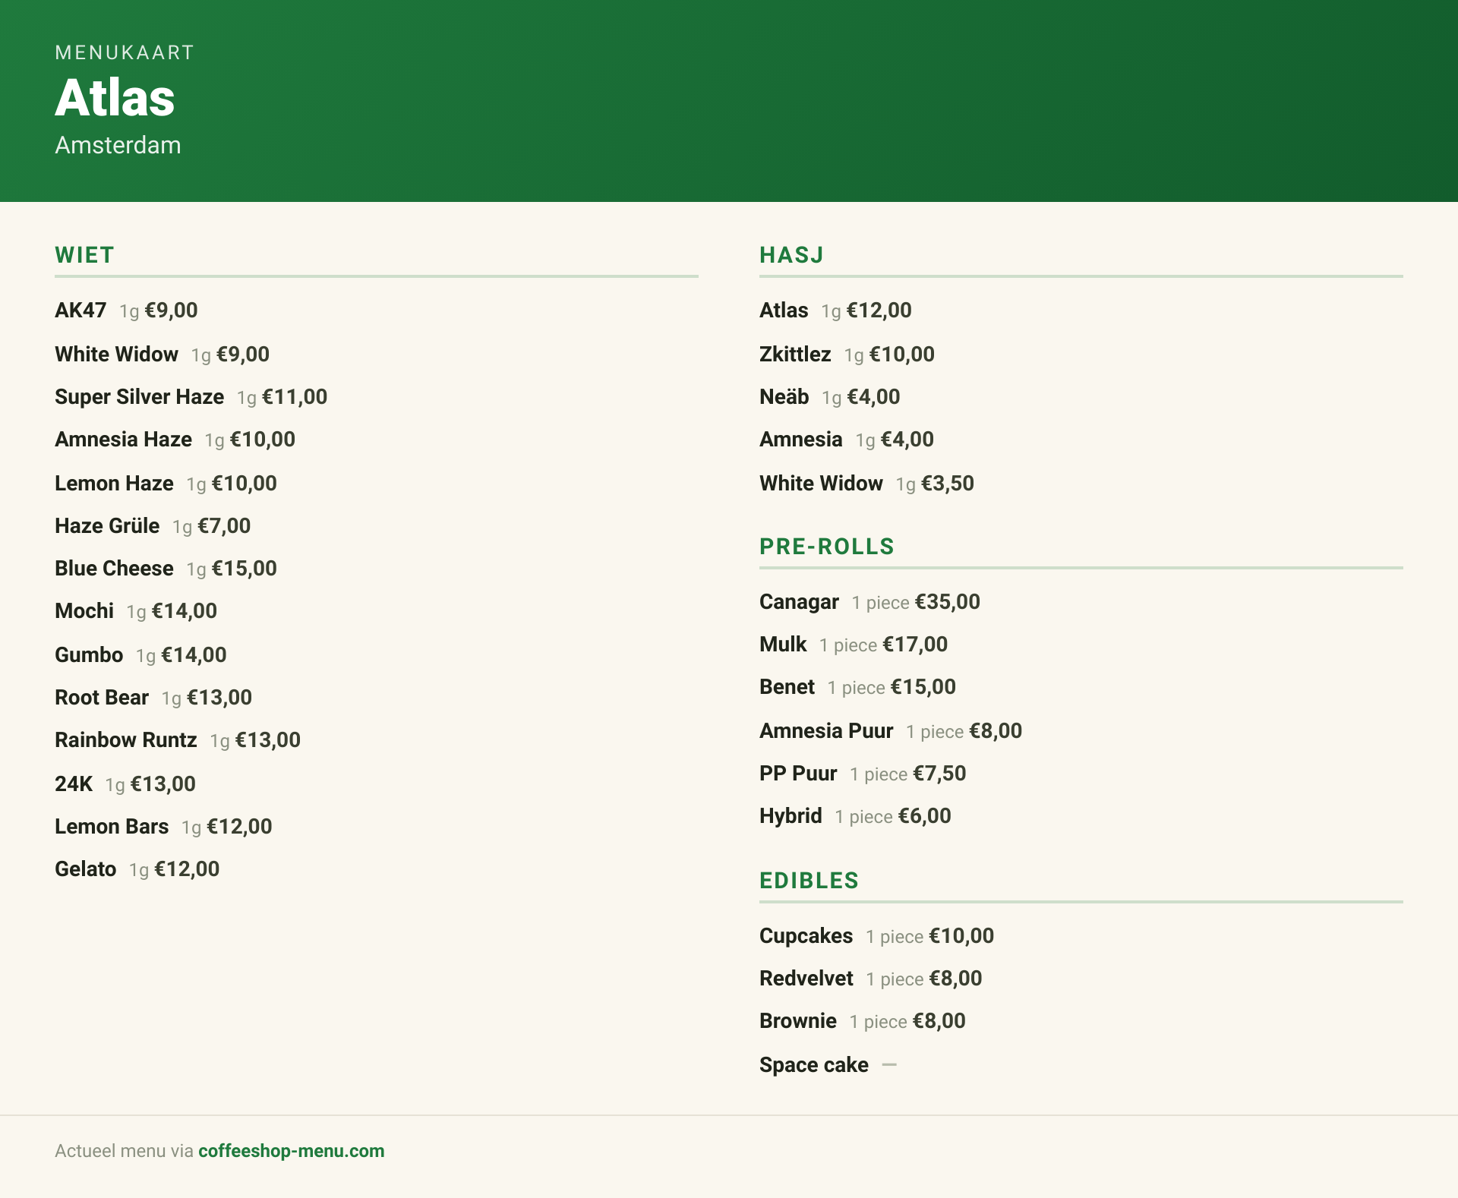Select White Widow €3,50 hash entry
The width and height of the screenshot is (1458, 1198).
tap(866, 484)
